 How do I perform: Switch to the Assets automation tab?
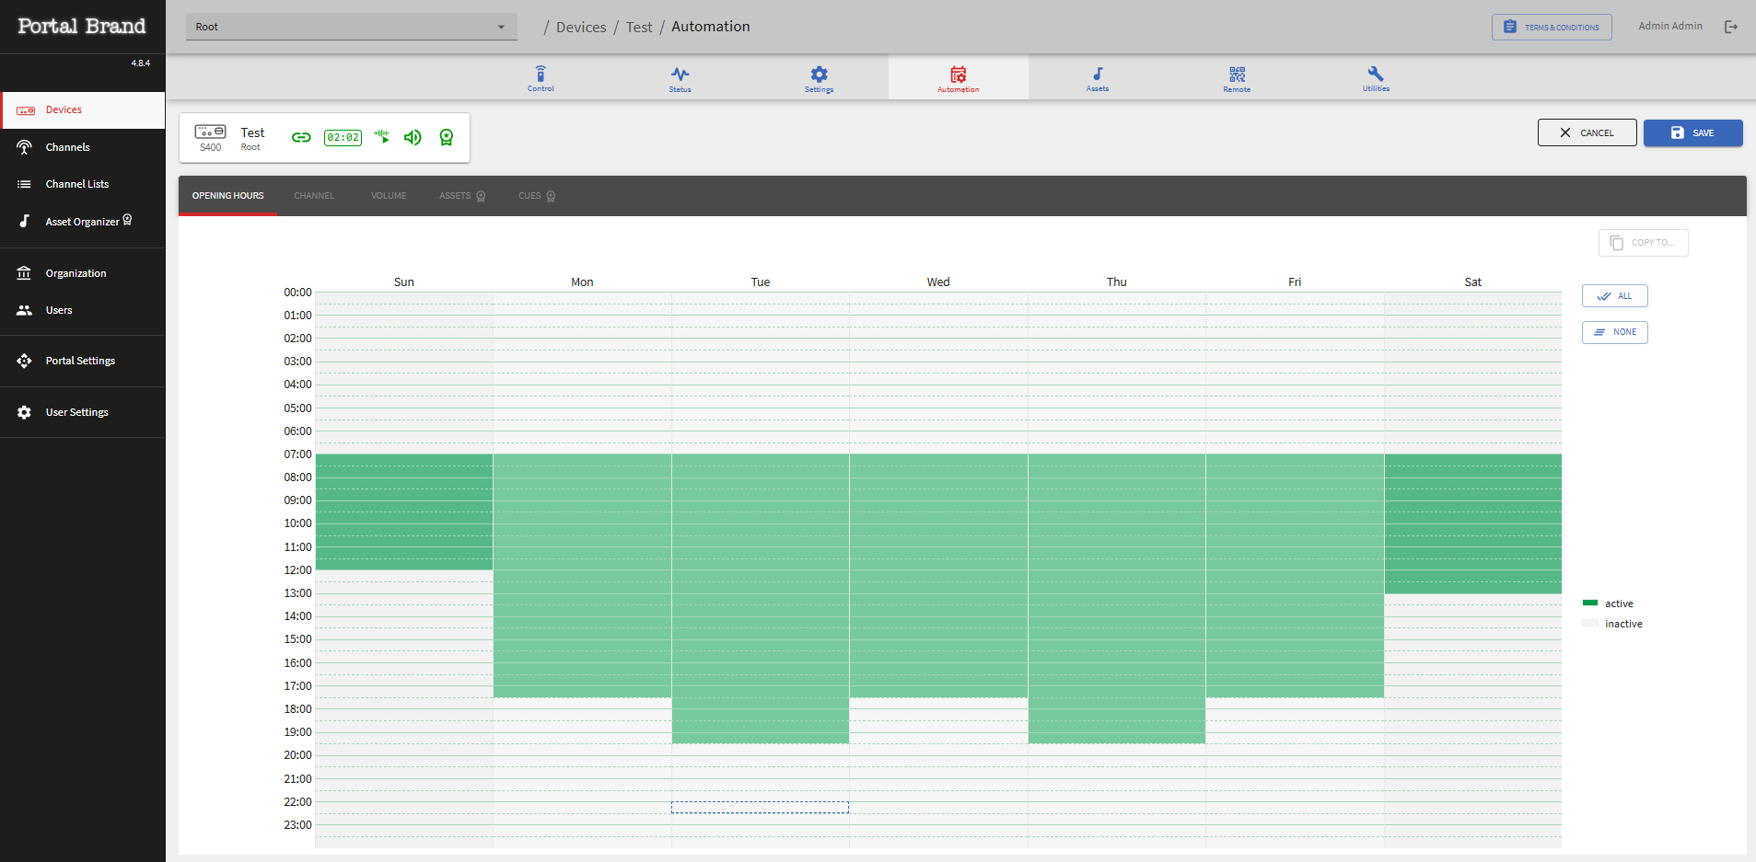coord(462,196)
